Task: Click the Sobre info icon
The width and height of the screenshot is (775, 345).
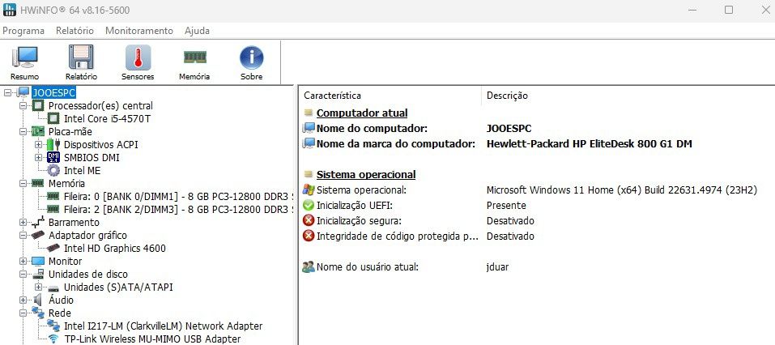Action: point(252,57)
